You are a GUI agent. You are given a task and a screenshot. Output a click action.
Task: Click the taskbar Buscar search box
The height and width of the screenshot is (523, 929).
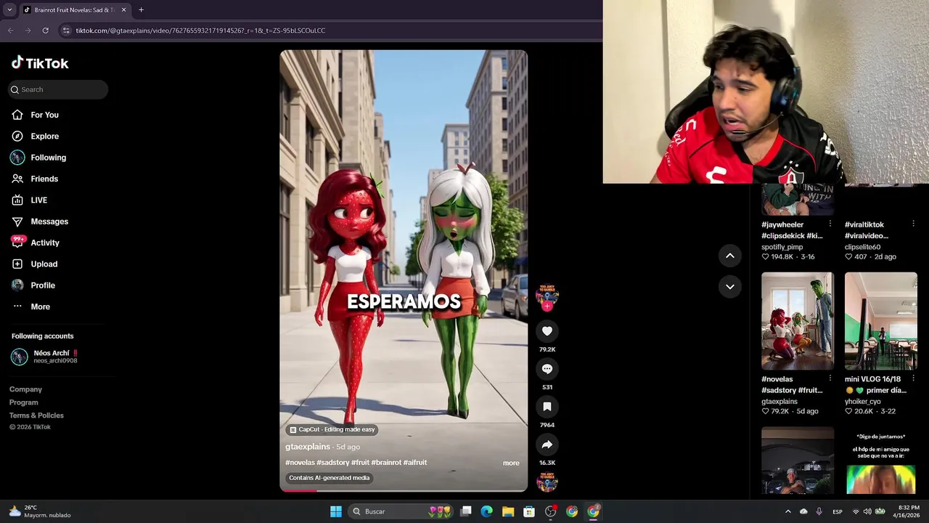(x=401, y=511)
